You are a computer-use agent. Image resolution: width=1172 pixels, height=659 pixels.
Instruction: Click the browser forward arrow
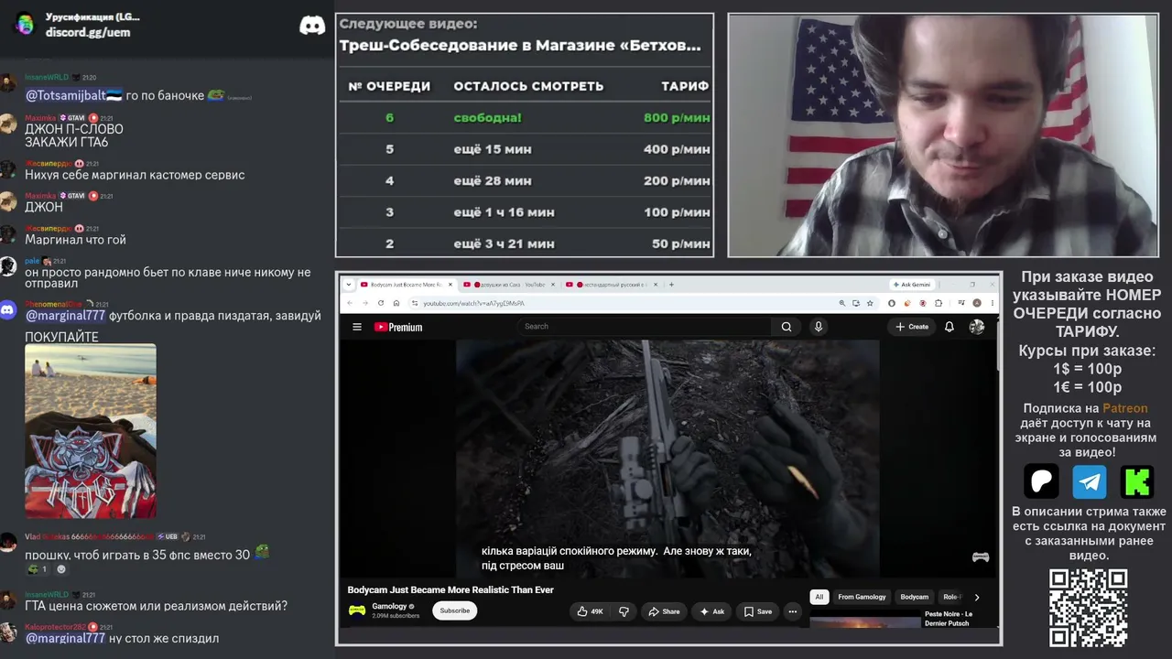click(x=365, y=303)
